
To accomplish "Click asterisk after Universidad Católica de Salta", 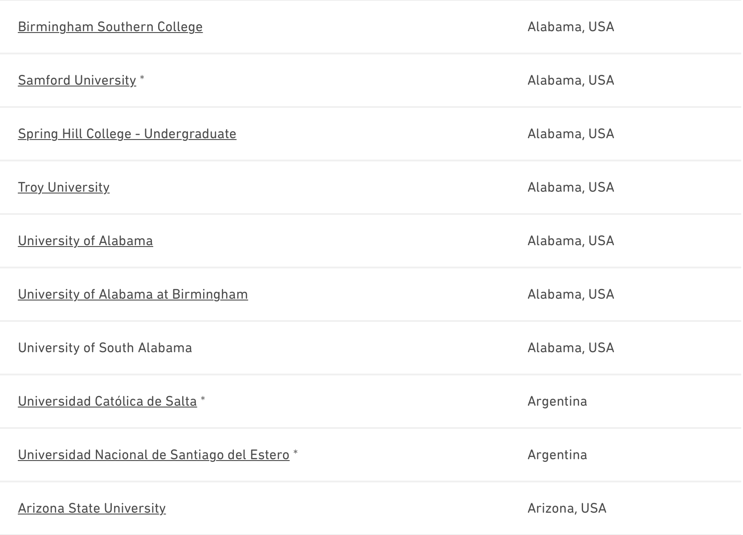I will pyautogui.click(x=203, y=400).
